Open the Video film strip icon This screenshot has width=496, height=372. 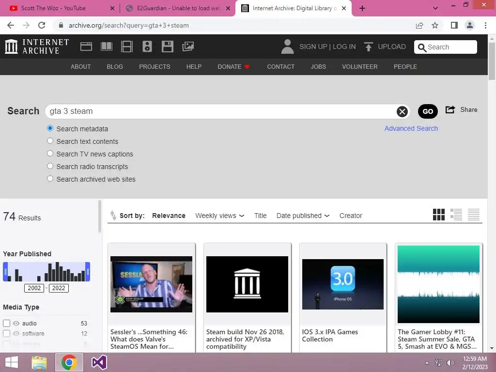(127, 46)
